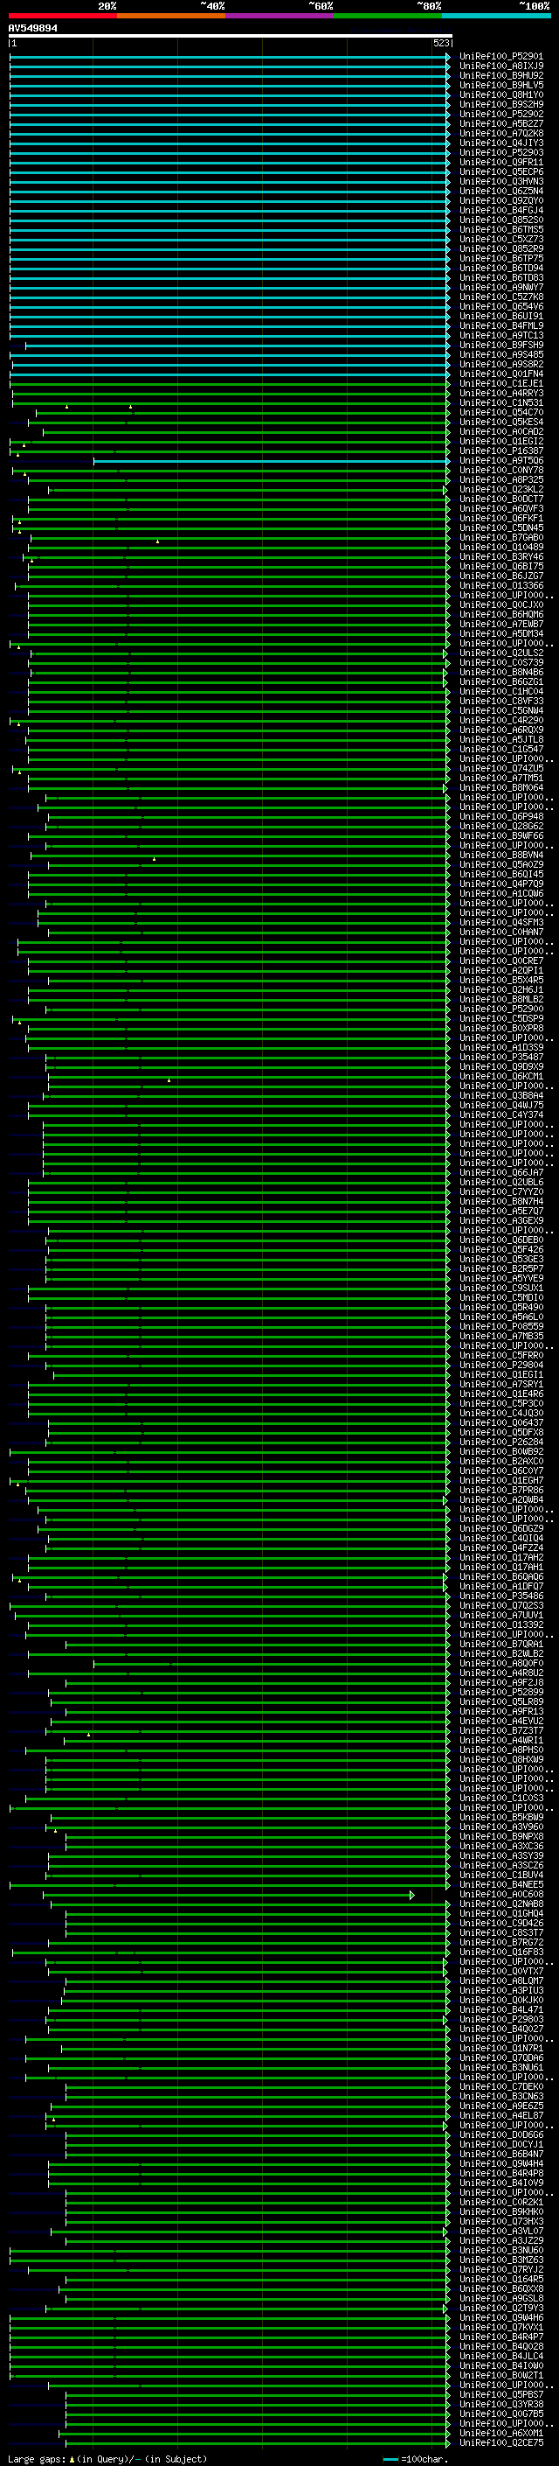This screenshot has height=2466, width=559.
Task: Select the cyan alignment bar of UniRef100_P52901
Action: pyautogui.click(x=230, y=57)
